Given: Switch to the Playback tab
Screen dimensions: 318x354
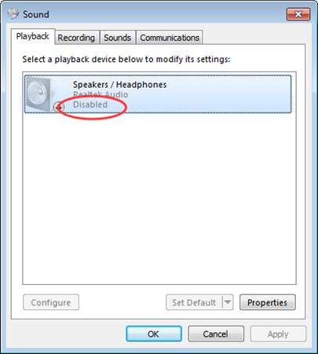Looking at the screenshot, I should (33, 36).
